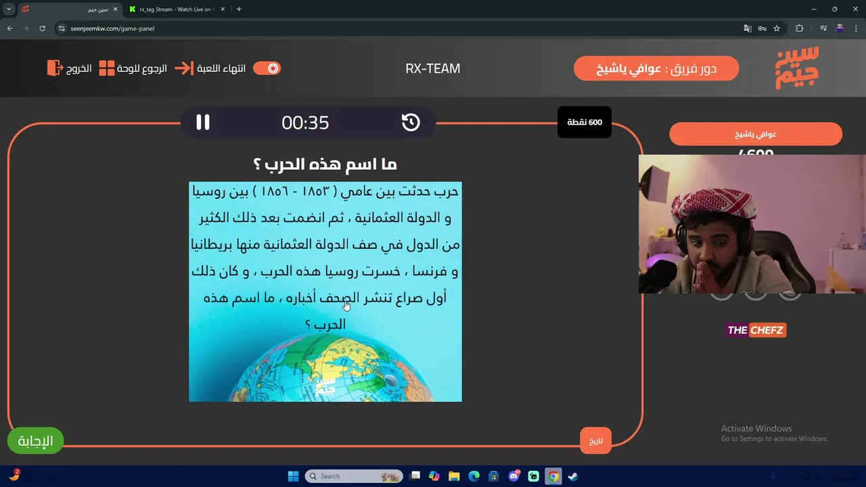This screenshot has width=866, height=487.
Task: Click the orange end-game arrow icon
Action: tap(183, 68)
